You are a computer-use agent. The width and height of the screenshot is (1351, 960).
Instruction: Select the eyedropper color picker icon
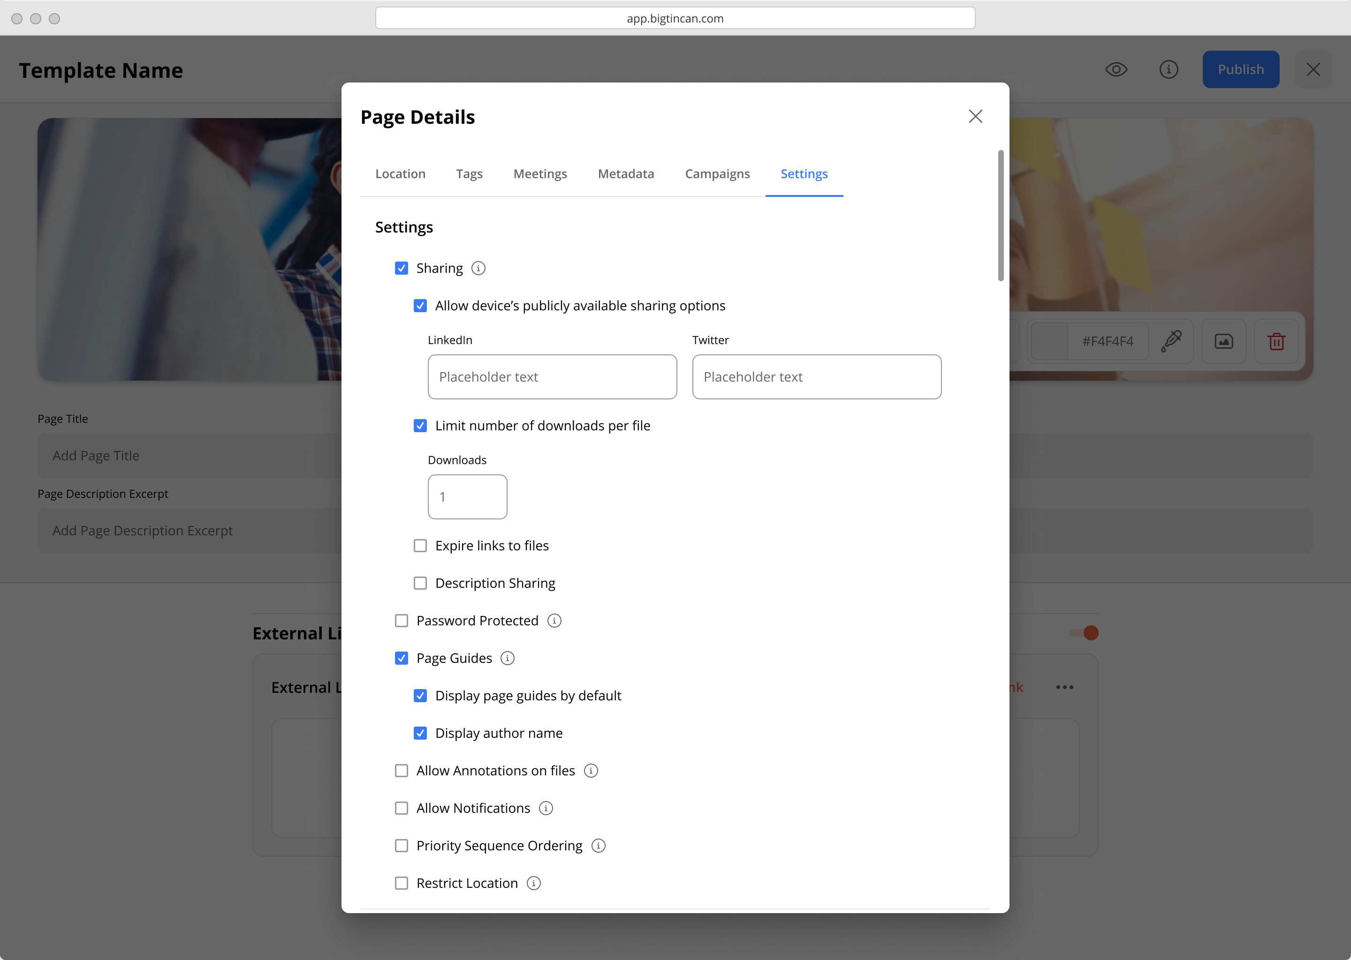pyautogui.click(x=1172, y=341)
